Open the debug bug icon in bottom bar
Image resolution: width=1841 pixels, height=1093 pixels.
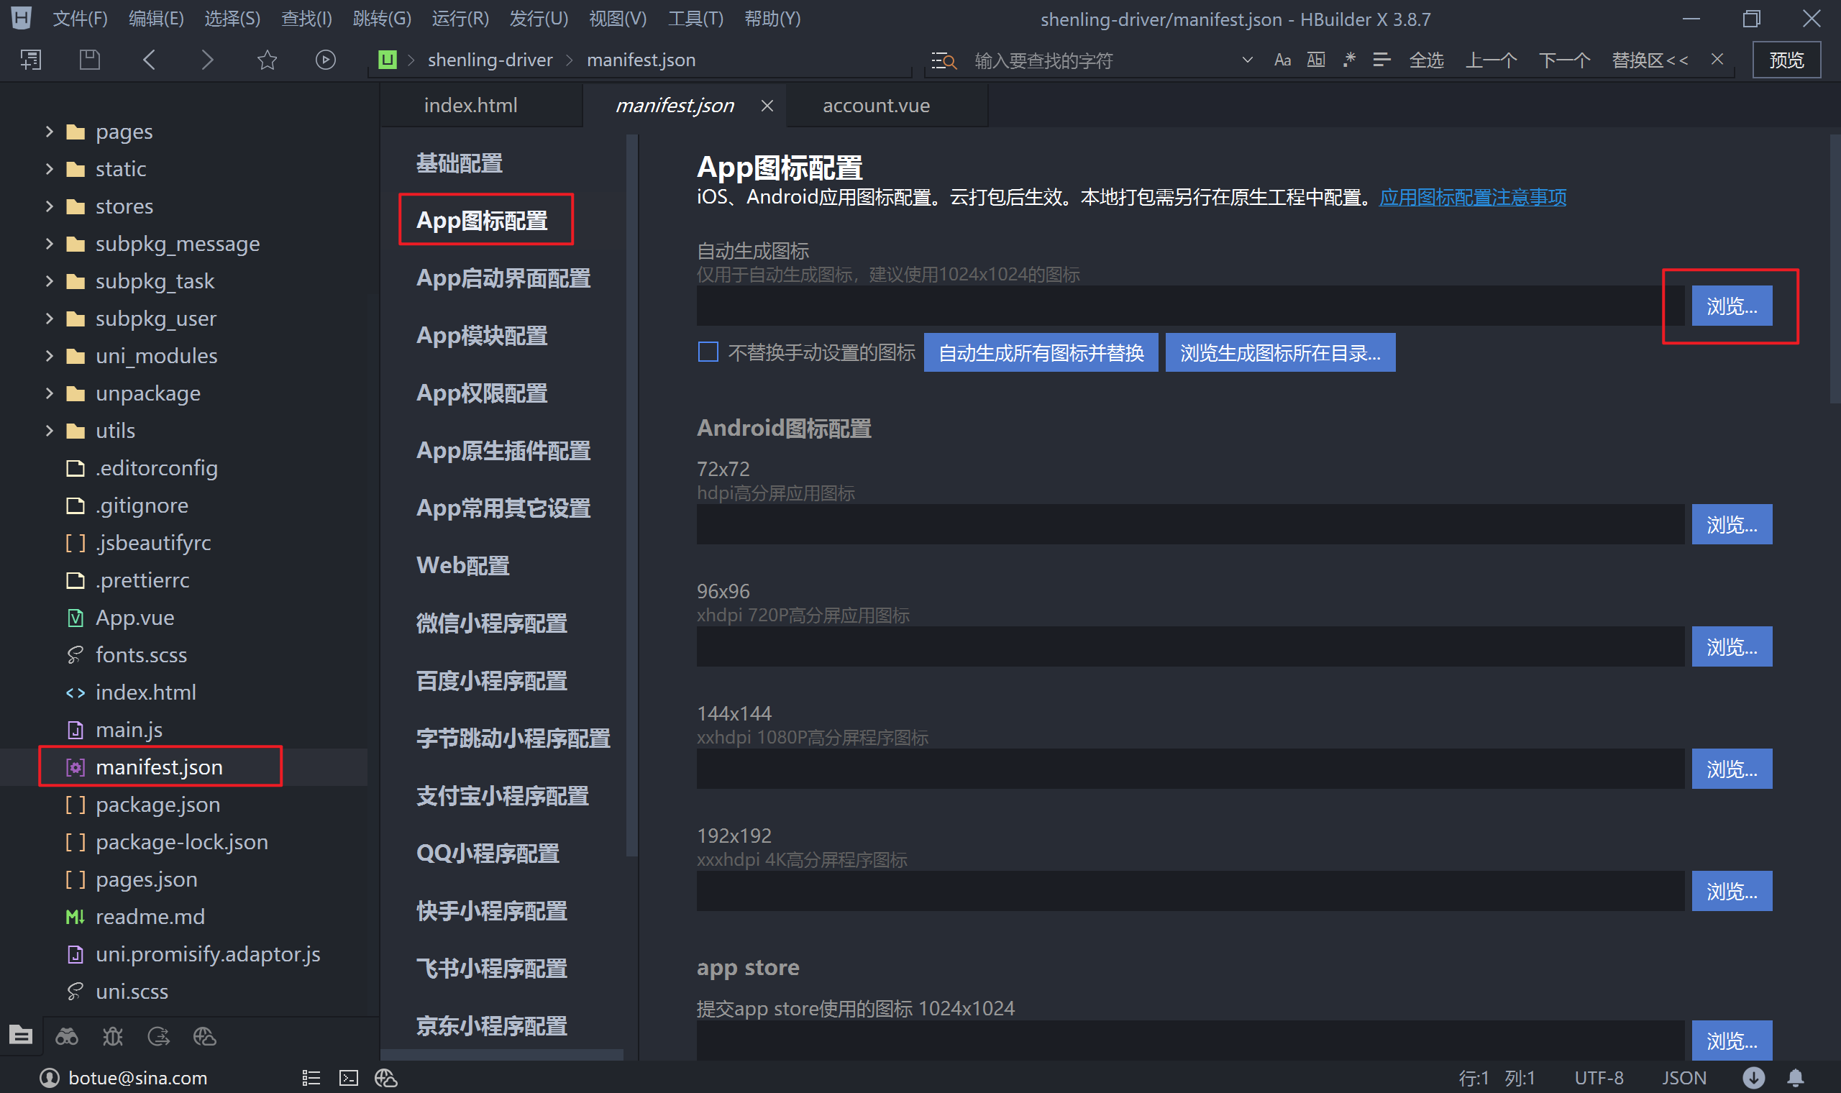113,1036
